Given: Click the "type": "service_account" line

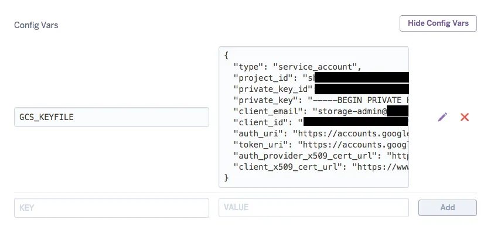Looking at the screenshot, I should pos(297,67).
